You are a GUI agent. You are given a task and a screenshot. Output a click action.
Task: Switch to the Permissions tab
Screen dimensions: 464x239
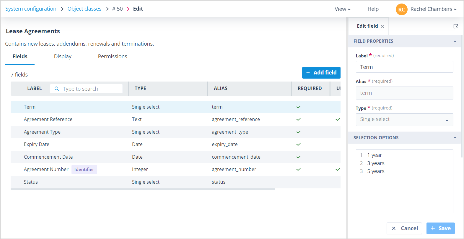tap(113, 57)
